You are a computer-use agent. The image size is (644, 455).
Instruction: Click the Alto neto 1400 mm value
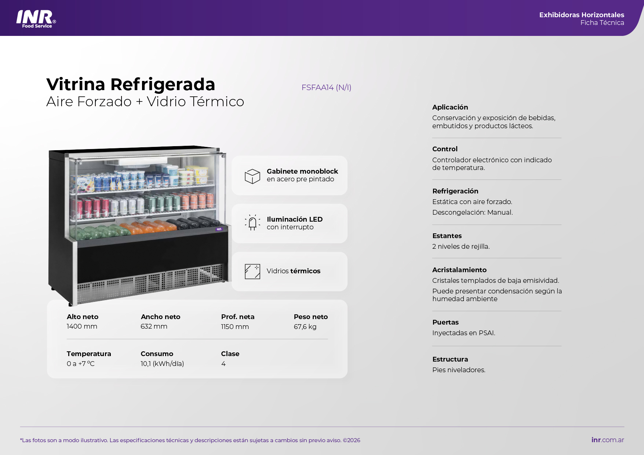82,326
